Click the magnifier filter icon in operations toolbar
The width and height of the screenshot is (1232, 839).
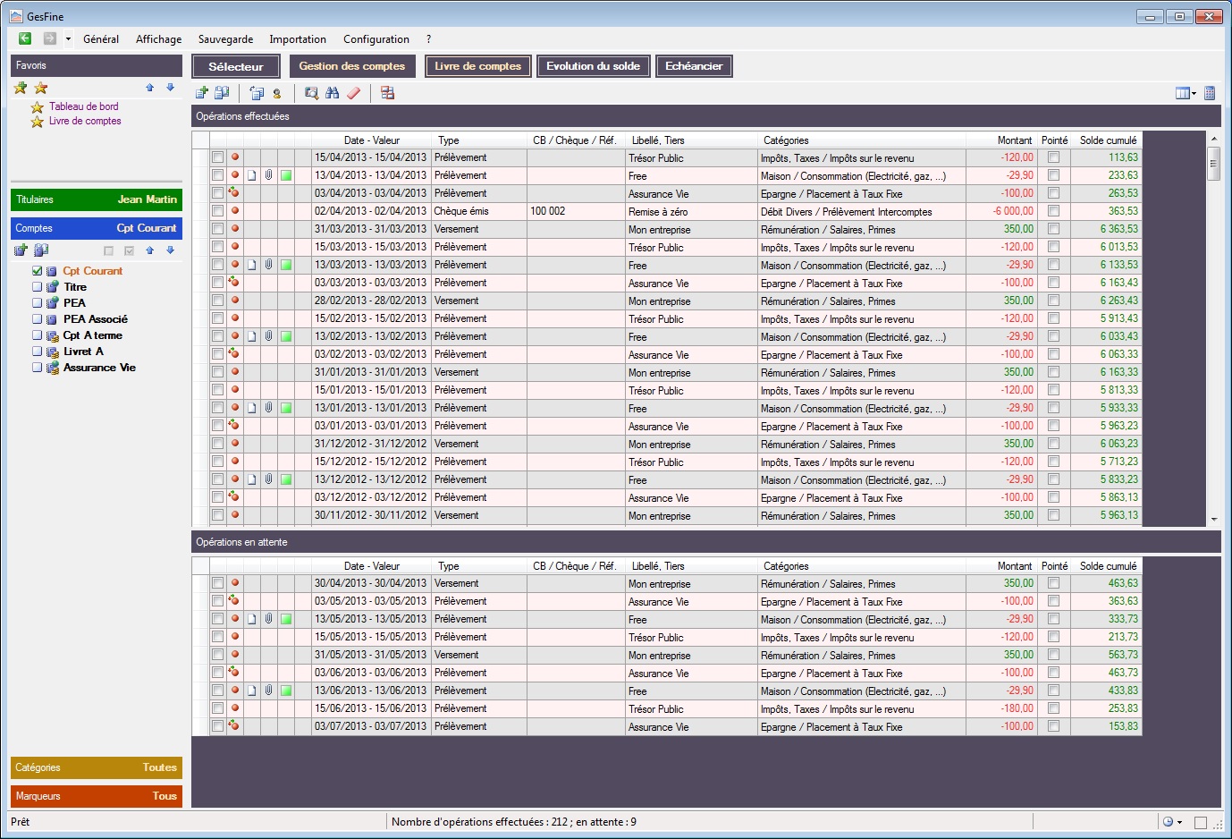tap(311, 93)
